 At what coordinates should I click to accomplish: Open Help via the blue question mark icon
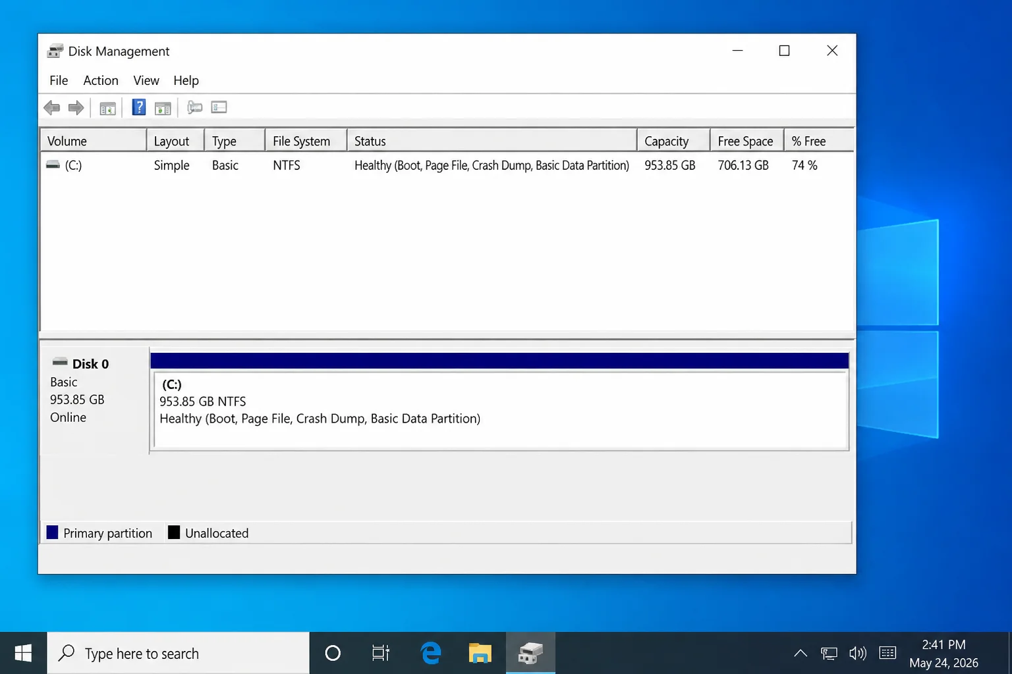138,107
